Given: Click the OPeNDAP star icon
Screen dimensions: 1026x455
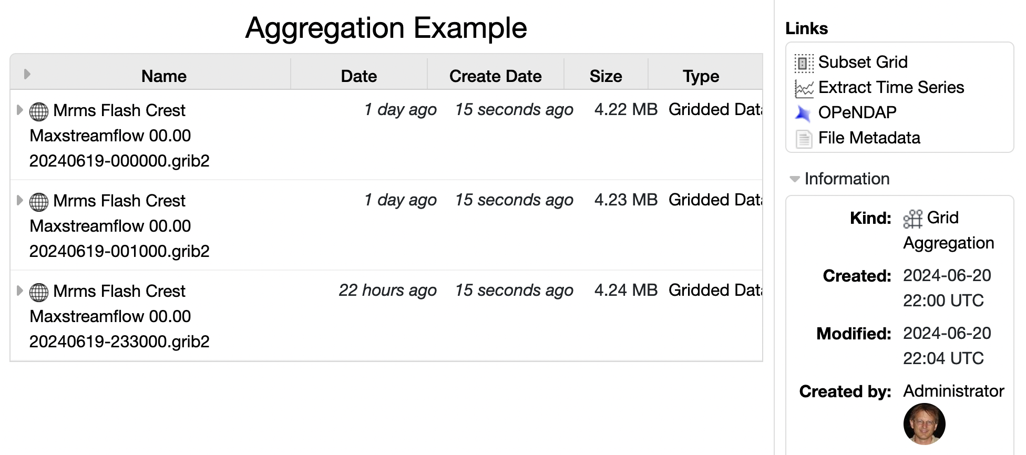Looking at the screenshot, I should pyautogui.click(x=803, y=113).
